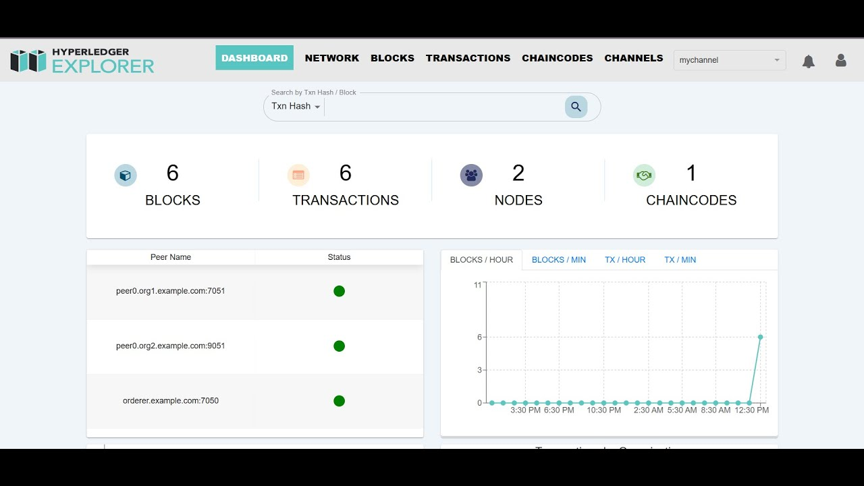Click the Chaincodes handshake icon

(x=644, y=175)
